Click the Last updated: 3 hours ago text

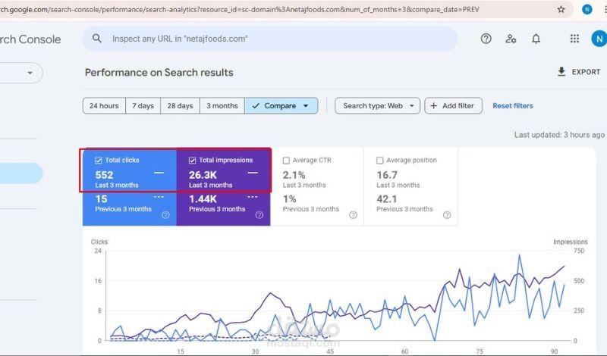(559, 135)
